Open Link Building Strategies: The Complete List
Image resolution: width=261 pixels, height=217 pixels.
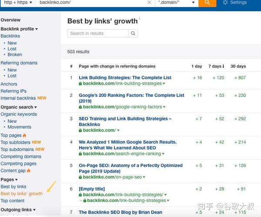[x=125, y=78]
